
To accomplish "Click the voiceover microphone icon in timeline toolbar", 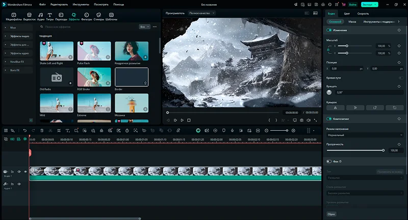I will (232, 131).
